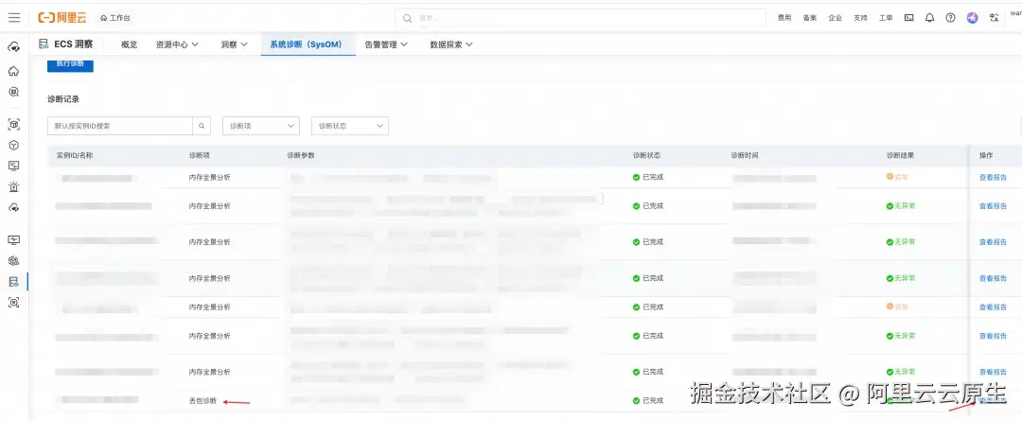
Task: Focus the top global search field
Action: (580, 18)
